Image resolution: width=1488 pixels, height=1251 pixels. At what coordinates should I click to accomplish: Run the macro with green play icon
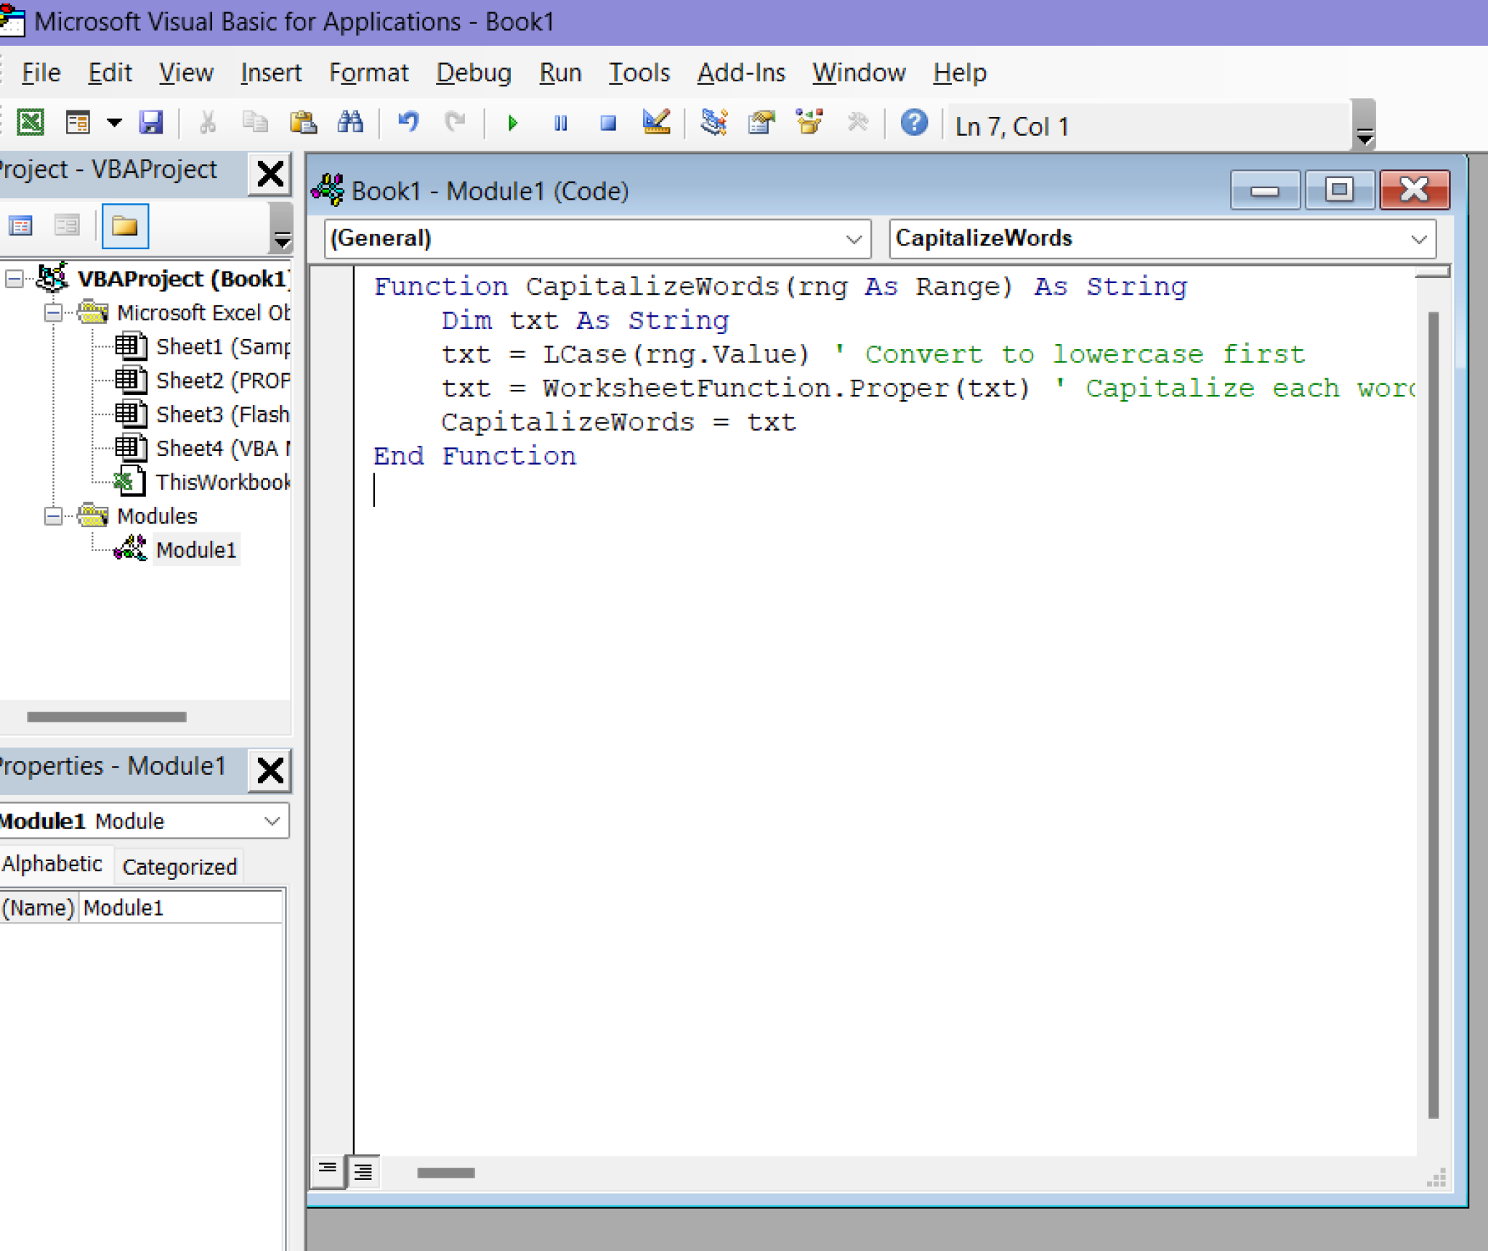513,123
